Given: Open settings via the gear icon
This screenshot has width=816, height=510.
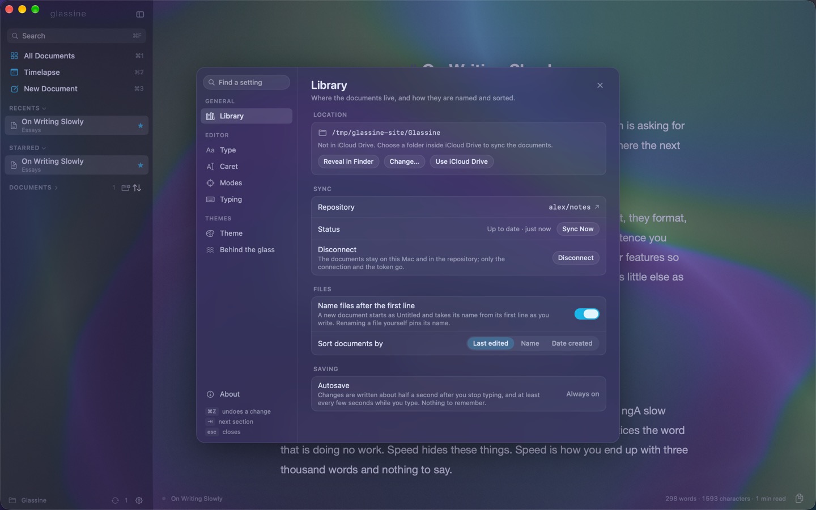Looking at the screenshot, I should pyautogui.click(x=139, y=500).
